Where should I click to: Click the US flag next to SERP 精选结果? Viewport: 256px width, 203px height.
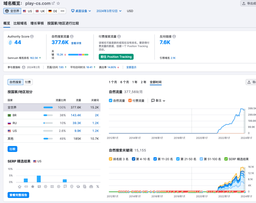(x=35, y=161)
